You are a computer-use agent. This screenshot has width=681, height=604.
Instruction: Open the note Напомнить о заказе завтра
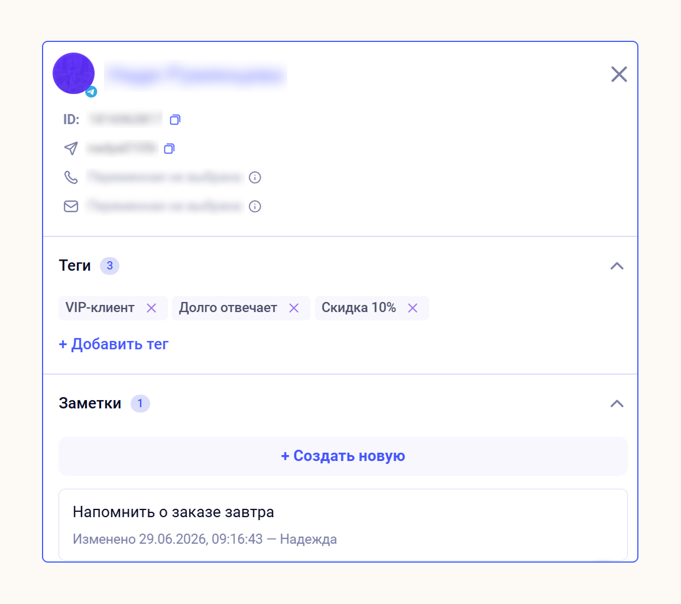click(343, 525)
